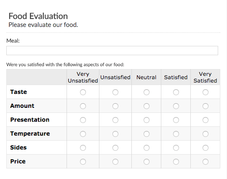Click the Taste row label
This screenshot has width=227, height=179.
[x=19, y=92]
